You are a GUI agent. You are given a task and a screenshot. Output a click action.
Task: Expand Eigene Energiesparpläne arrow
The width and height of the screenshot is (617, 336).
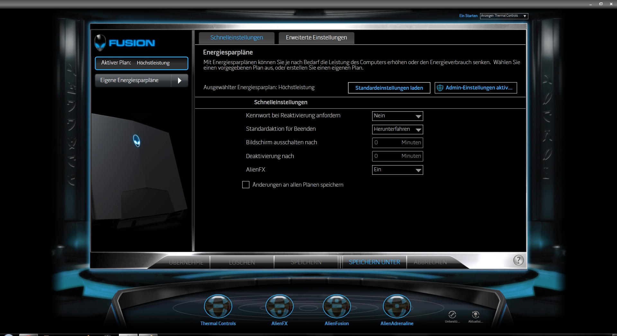[179, 80]
